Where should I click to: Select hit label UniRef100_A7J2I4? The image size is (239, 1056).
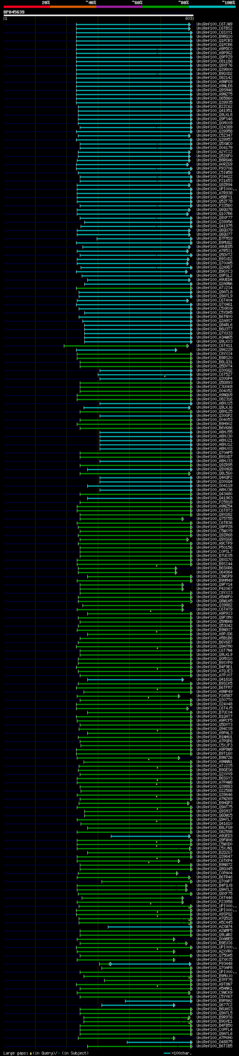(x=214, y=288)
